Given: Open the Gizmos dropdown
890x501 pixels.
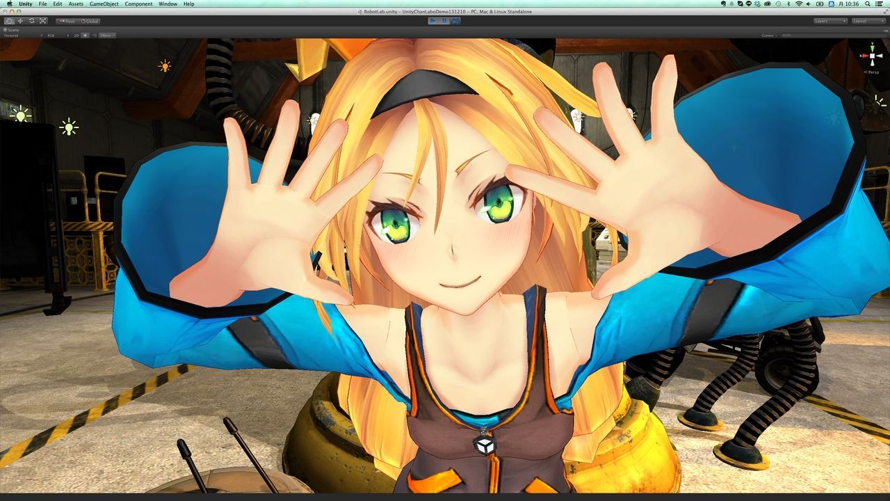Looking at the screenshot, I should tap(769, 35).
